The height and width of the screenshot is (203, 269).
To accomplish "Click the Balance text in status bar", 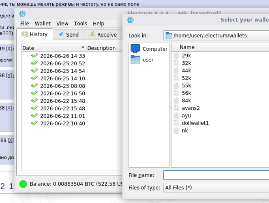I will pyautogui.click(x=76, y=184).
